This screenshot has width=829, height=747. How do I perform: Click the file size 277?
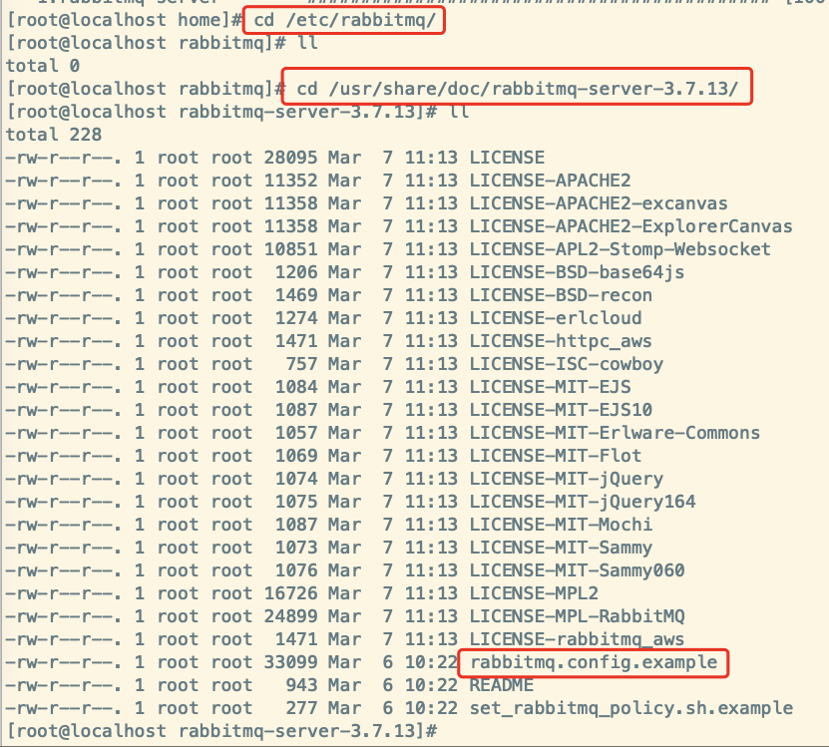coord(302,708)
